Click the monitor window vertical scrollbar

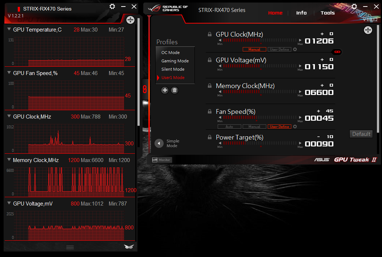coord(139,72)
